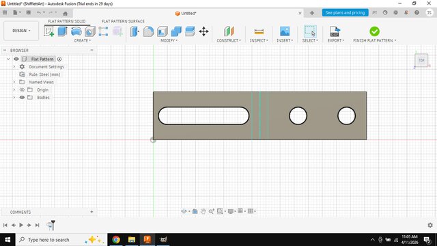
Task: Click See plans and pricing button
Action: click(x=345, y=12)
